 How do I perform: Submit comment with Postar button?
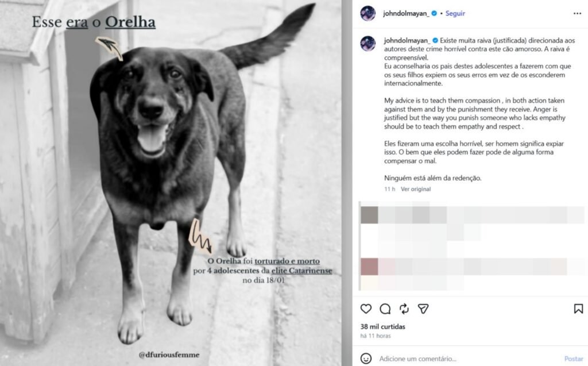click(574, 359)
